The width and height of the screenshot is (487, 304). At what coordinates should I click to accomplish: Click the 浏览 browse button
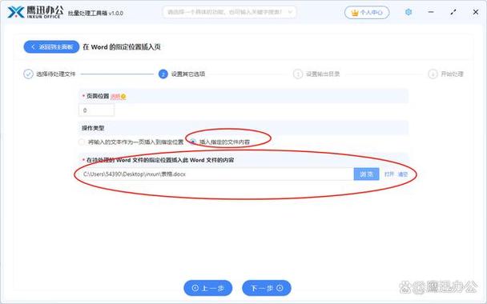[x=366, y=174]
